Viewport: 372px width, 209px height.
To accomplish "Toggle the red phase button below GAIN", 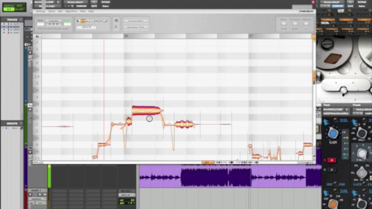I will coord(332,160).
